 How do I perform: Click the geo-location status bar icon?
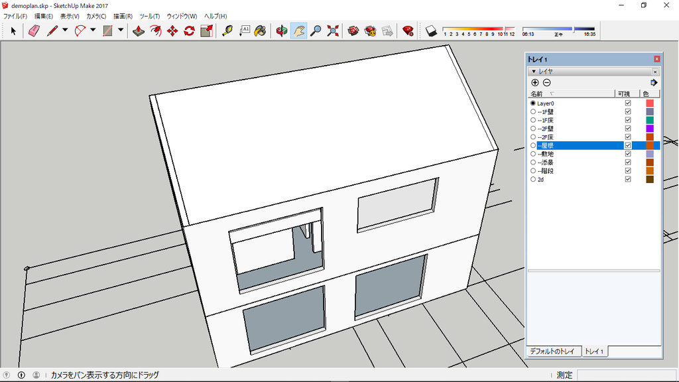coord(6,375)
